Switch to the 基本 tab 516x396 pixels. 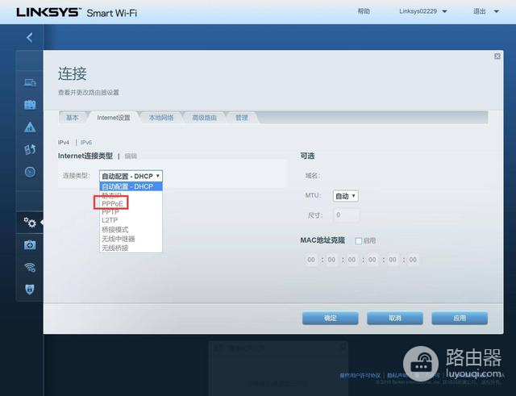(x=72, y=118)
